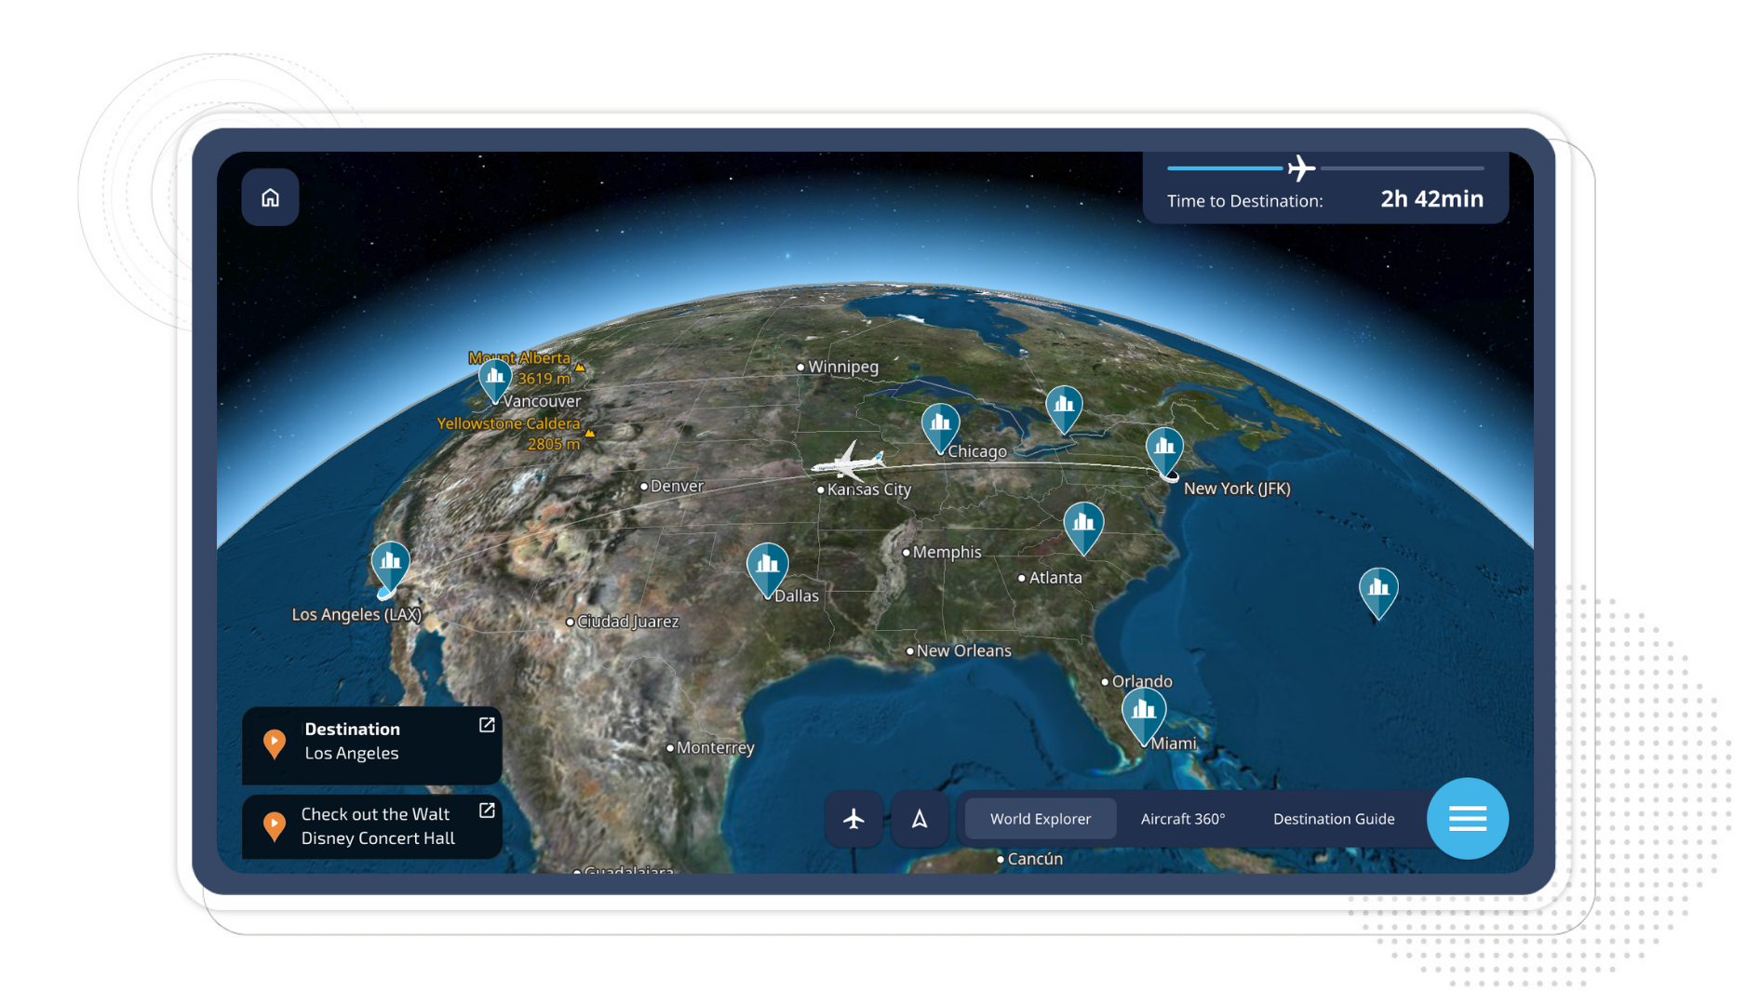Select the north arrow navigation button
The width and height of the screenshot is (1760, 1005).
point(920,819)
